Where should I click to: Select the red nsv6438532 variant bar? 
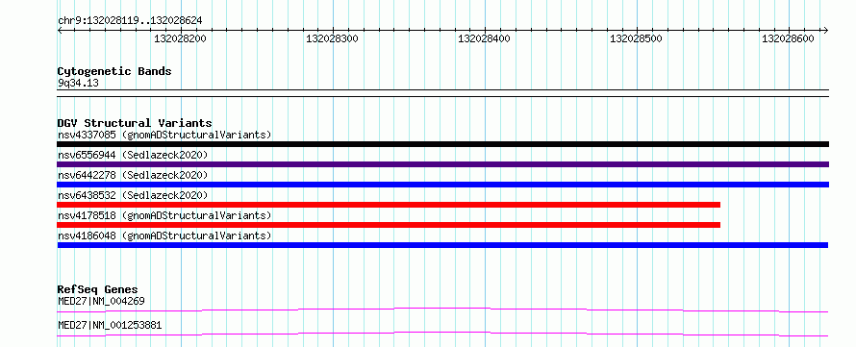pyautogui.click(x=389, y=205)
